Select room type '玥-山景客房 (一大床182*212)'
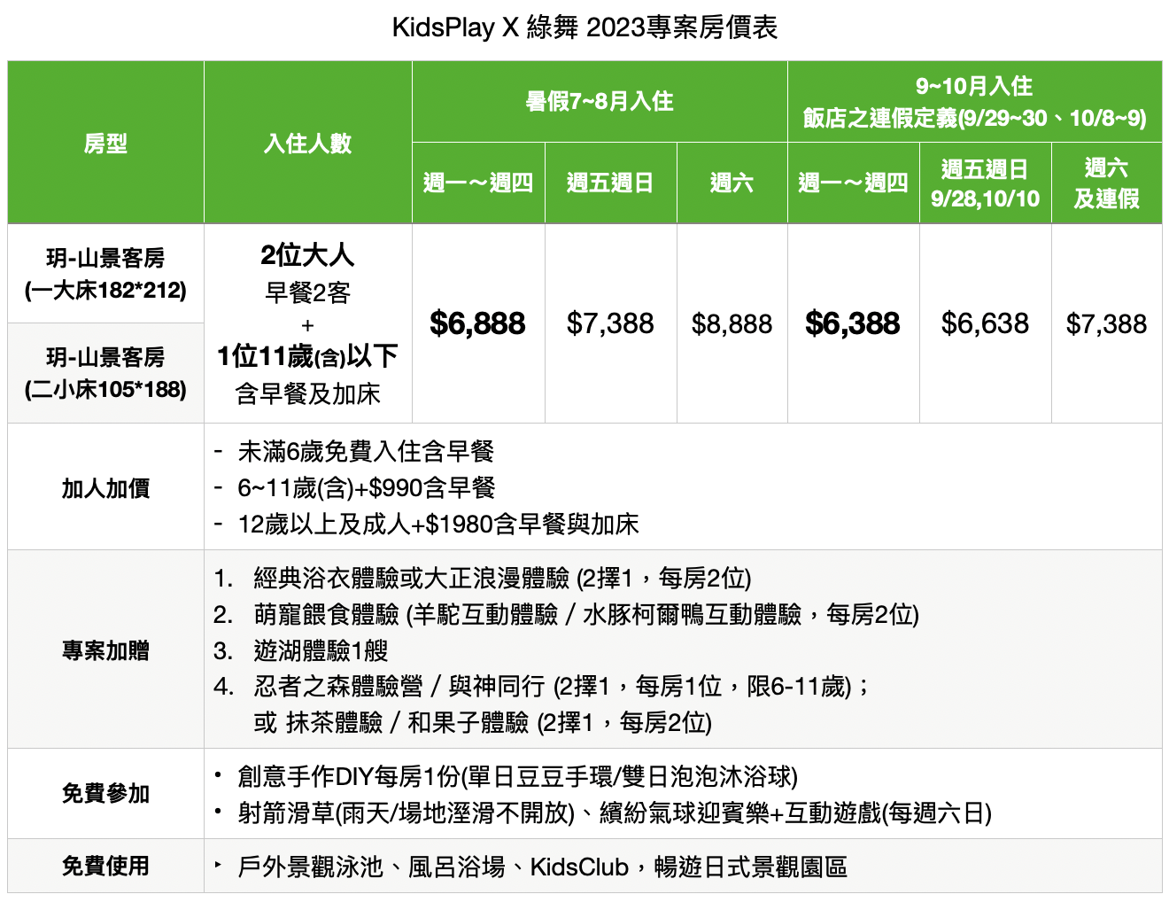This screenshot has height=902, width=1169. point(105,274)
